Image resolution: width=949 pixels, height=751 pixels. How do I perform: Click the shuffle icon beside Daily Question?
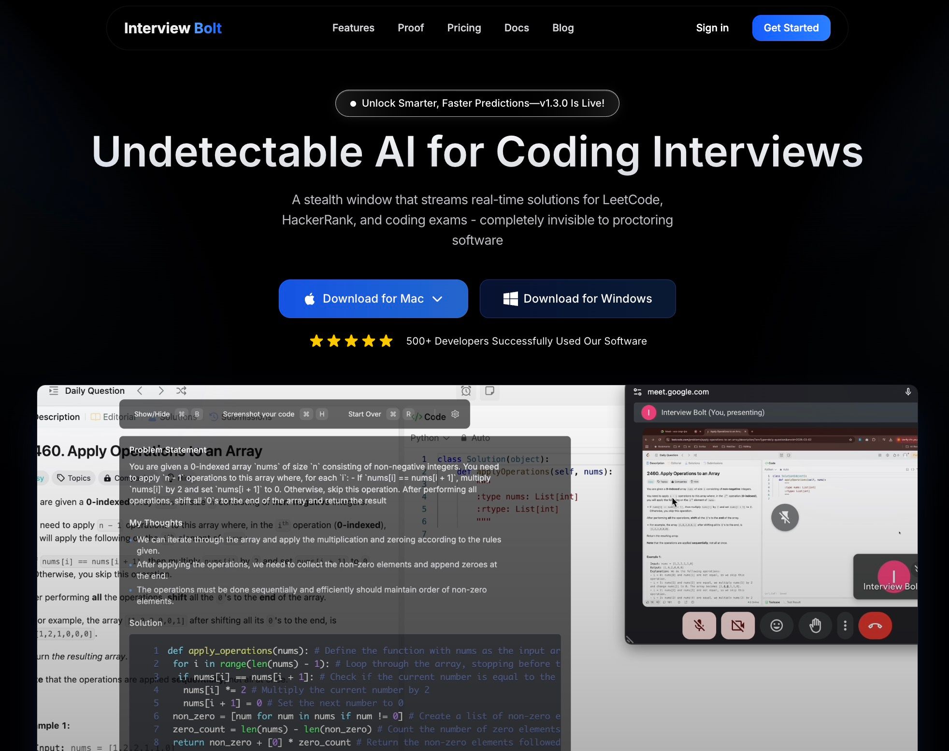pos(181,391)
